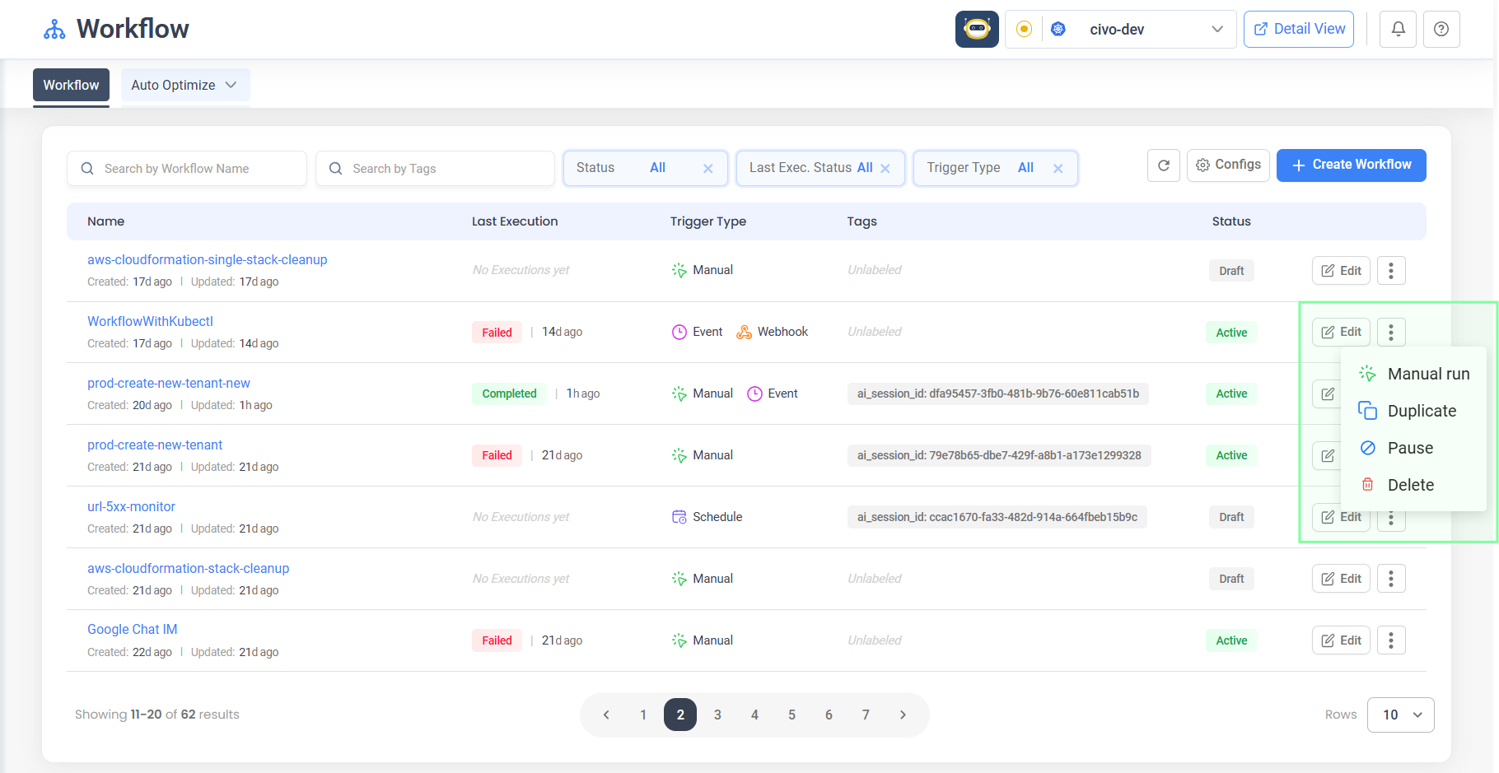This screenshot has height=773, width=1499.
Task: Open the help question mark icon
Action: pyautogui.click(x=1441, y=30)
